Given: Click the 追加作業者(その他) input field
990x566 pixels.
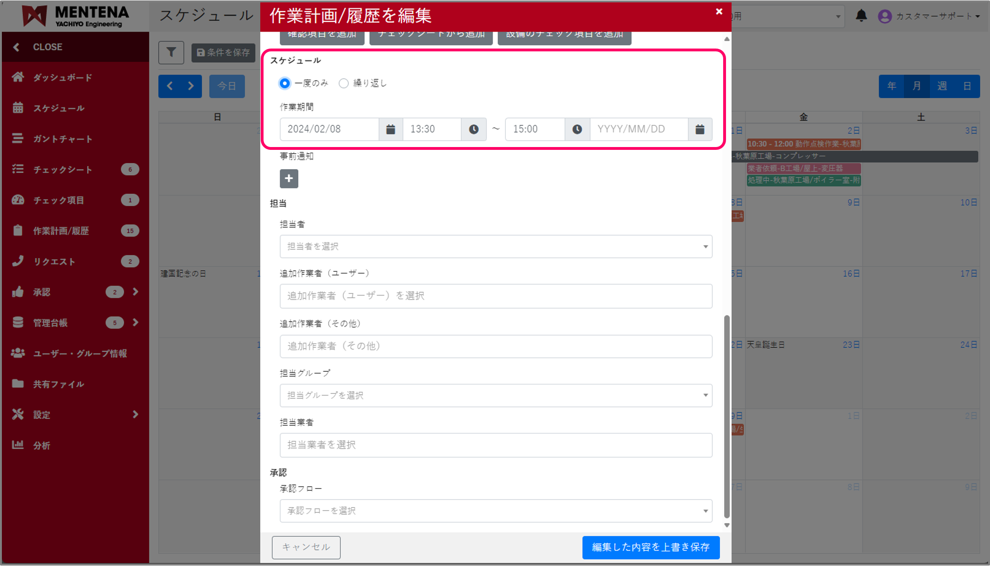Looking at the screenshot, I should point(495,346).
